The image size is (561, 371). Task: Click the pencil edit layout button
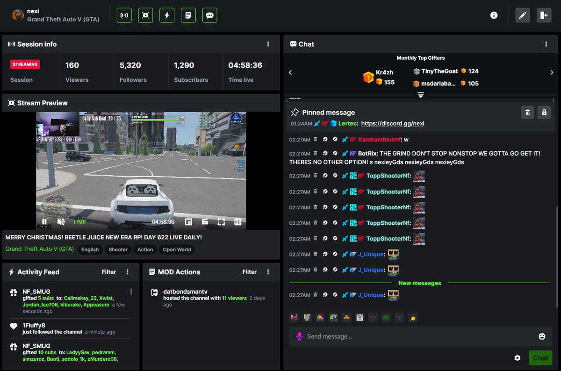click(523, 15)
